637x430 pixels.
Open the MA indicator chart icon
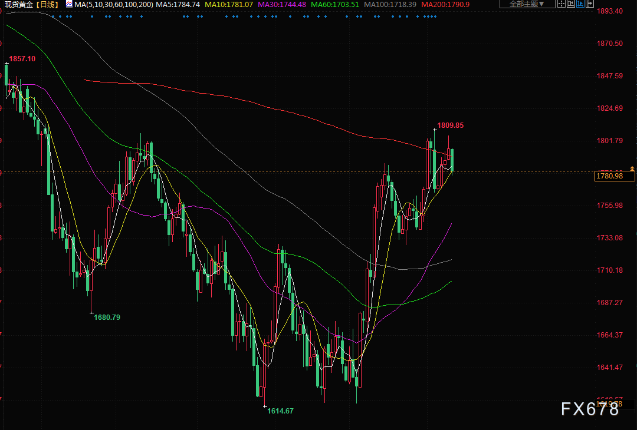pyautogui.click(x=70, y=5)
